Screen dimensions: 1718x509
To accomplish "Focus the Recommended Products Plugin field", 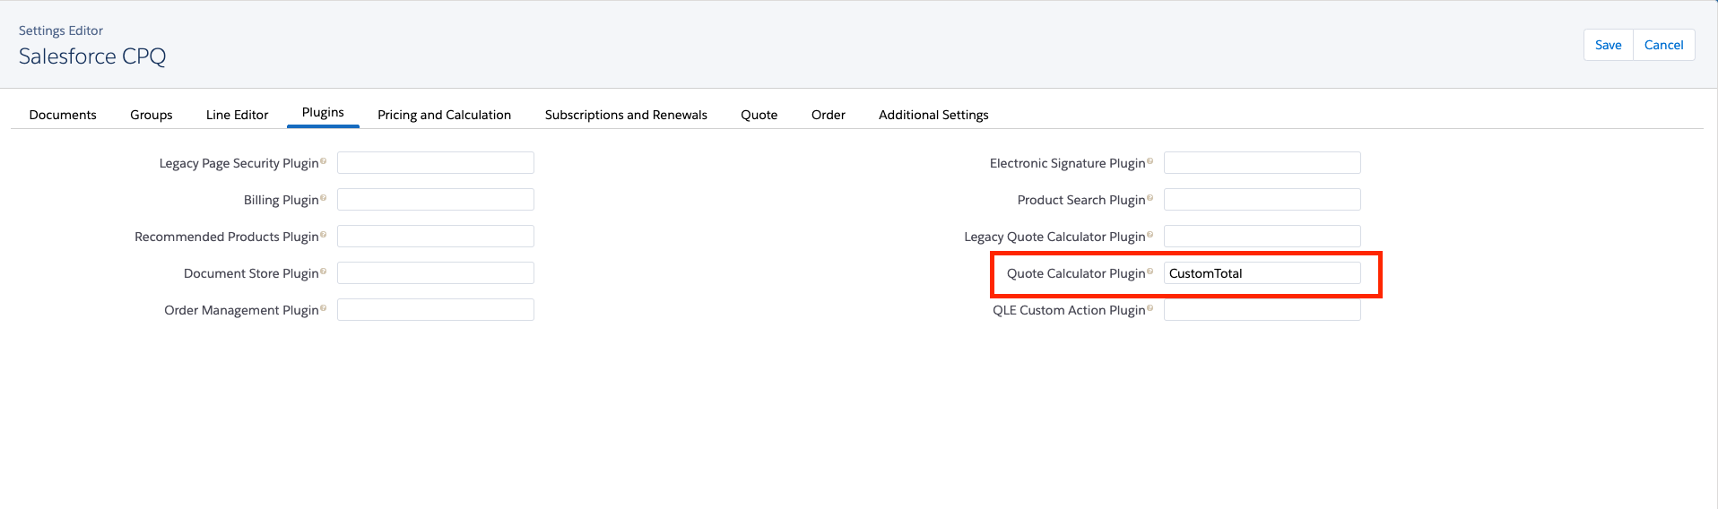I will pos(436,237).
